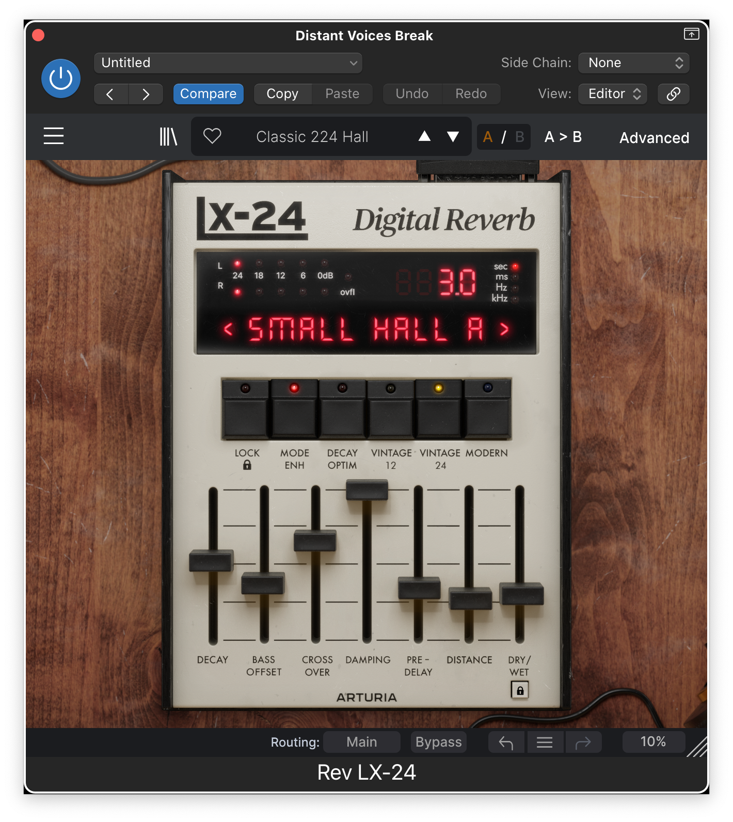Click the CROSS OVER slider handle
The image size is (733, 822).
[315, 541]
